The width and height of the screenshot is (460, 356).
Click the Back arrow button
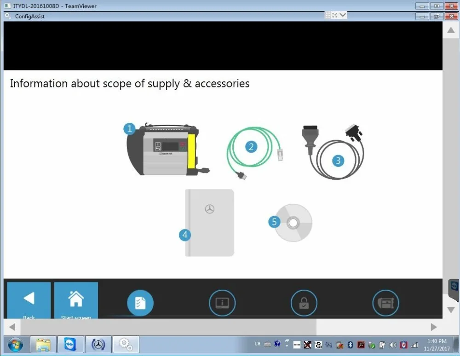[x=29, y=300]
